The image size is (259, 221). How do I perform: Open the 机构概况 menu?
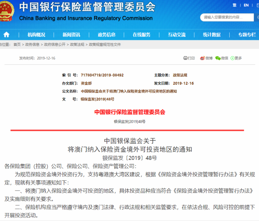coord(36,35)
